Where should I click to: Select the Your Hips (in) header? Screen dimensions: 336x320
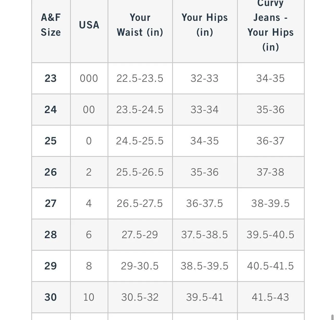tap(205, 25)
